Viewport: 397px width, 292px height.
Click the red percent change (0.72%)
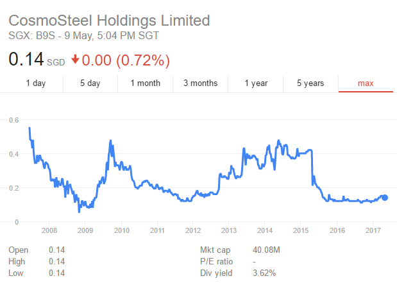[x=142, y=60]
